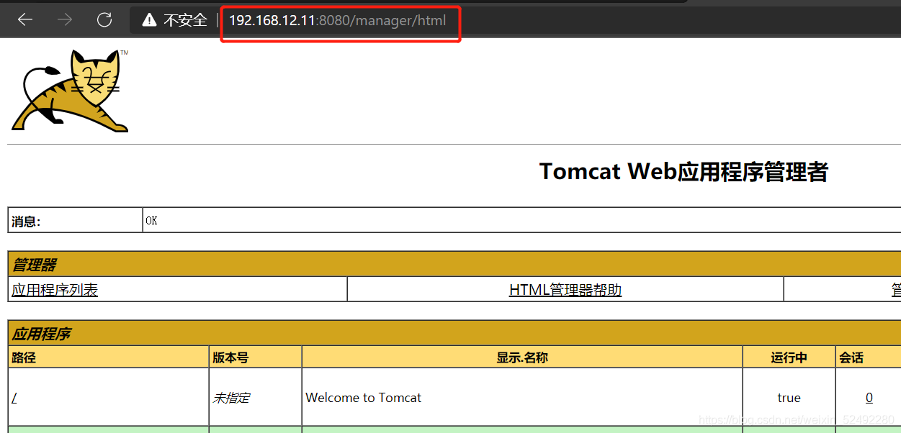
Task: Click the 显示.名称 column header
Action: pyautogui.click(x=522, y=357)
